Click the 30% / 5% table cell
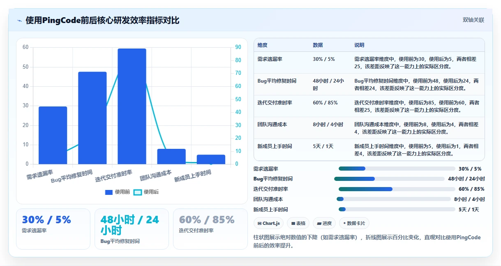501x266 pixels. point(324,59)
